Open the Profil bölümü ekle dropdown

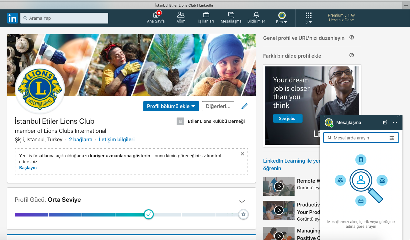171,106
